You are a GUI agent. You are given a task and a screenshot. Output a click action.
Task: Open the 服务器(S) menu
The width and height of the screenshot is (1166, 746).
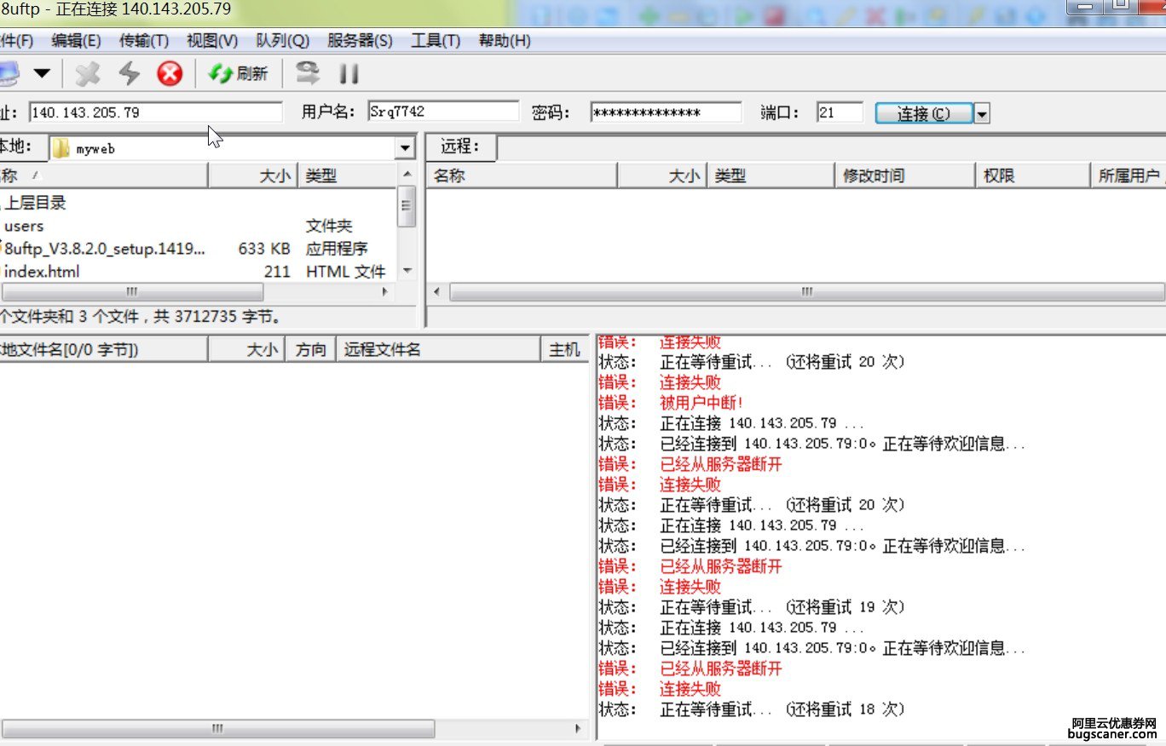point(360,40)
